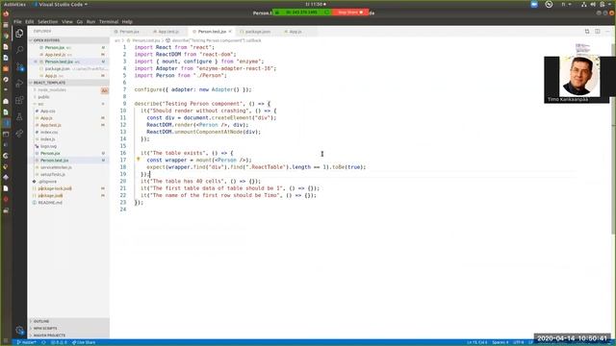Close the Person.test.jsx editor tab
This screenshot has width=616, height=346.
(230, 32)
